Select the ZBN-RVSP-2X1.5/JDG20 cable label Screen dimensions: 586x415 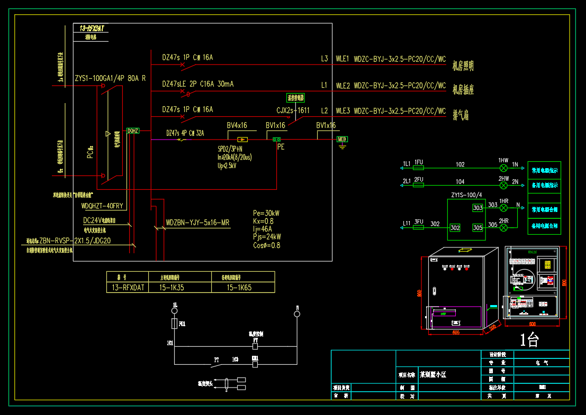(x=75, y=241)
